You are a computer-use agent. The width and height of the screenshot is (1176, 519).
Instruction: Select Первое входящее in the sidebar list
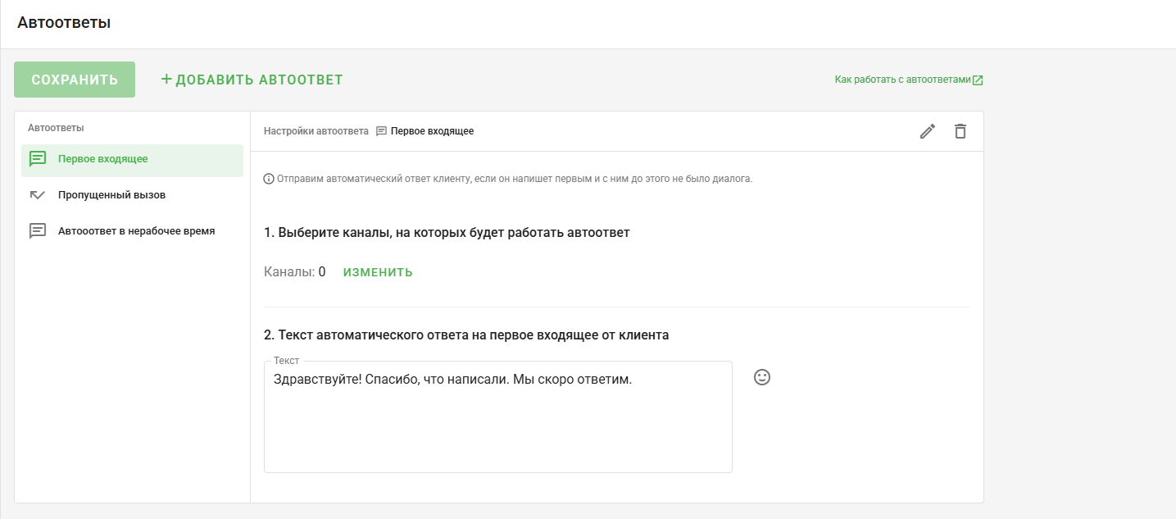click(x=103, y=159)
